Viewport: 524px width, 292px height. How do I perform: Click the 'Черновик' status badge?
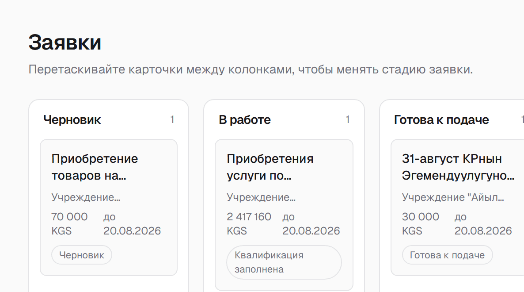82,255
